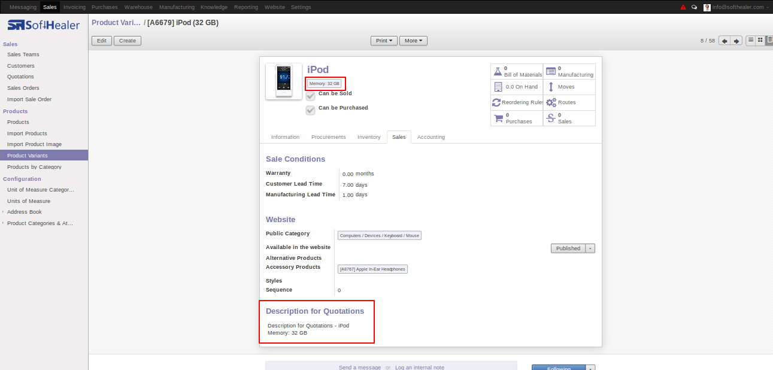Image resolution: width=773 pixels, height=370 pixels.
Task: Switch to form view icon
Action: tap(769, 40)
